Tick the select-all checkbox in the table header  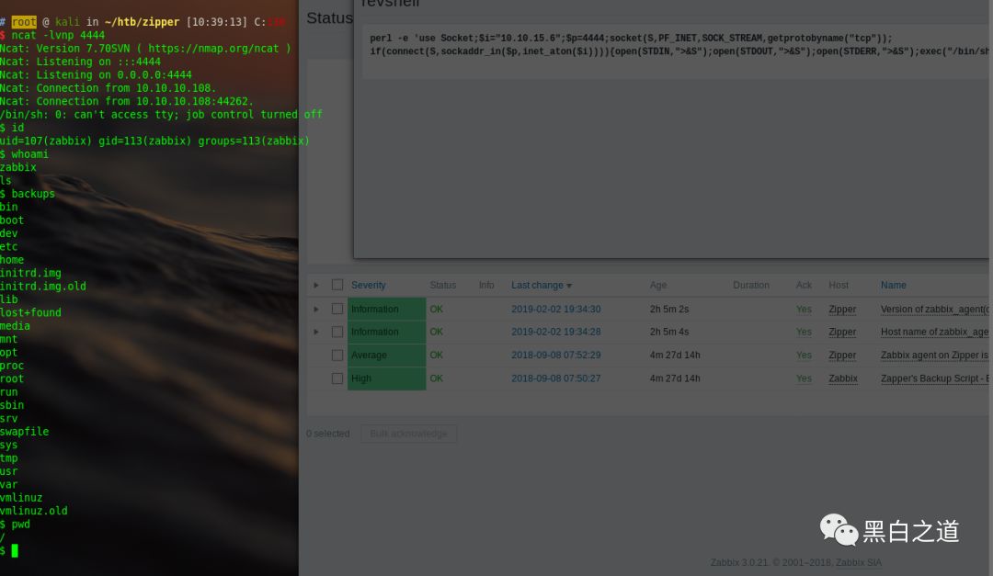click(x=337, y=285)
